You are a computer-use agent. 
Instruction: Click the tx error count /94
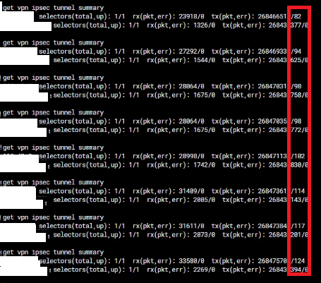[x=296, y=52]
